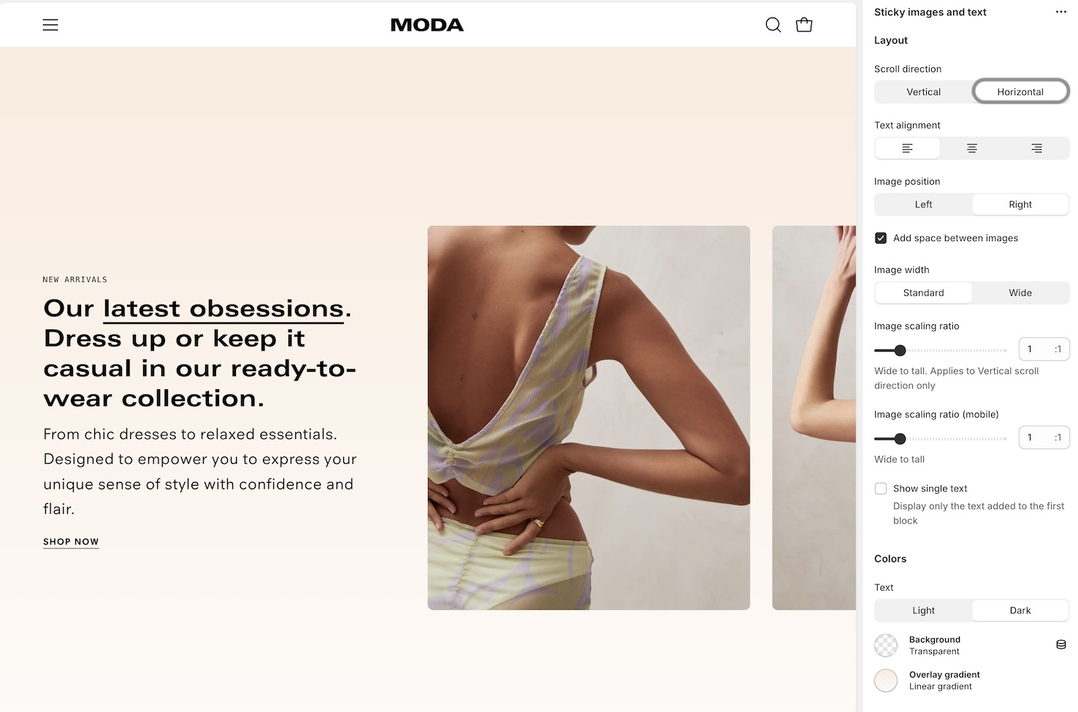Open the Background transparent color swatch

(886, 646)
